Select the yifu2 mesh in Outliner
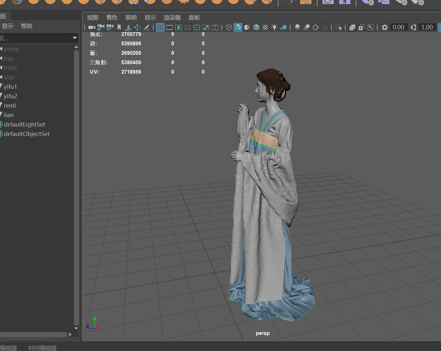 10,96
